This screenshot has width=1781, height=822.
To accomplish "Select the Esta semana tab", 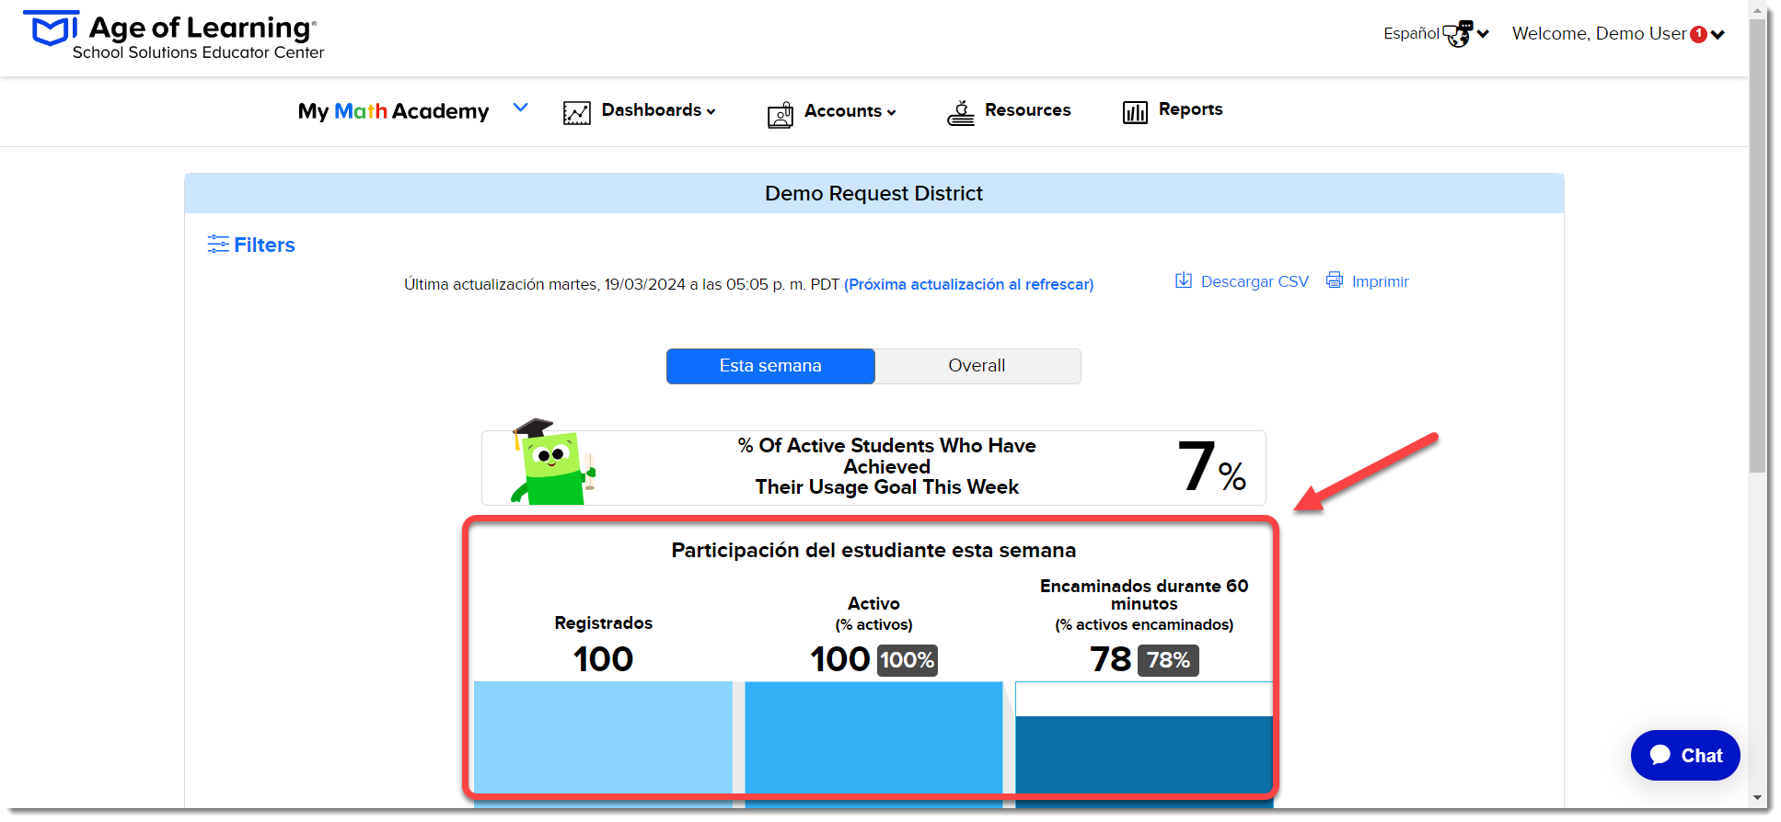I will click(770, 366).
